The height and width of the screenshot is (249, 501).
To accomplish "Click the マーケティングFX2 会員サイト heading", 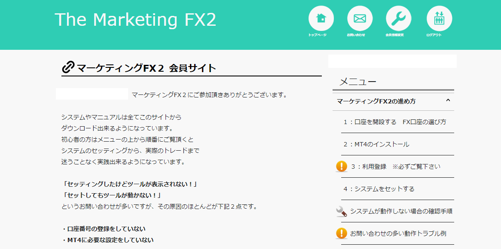I will 146,68.
